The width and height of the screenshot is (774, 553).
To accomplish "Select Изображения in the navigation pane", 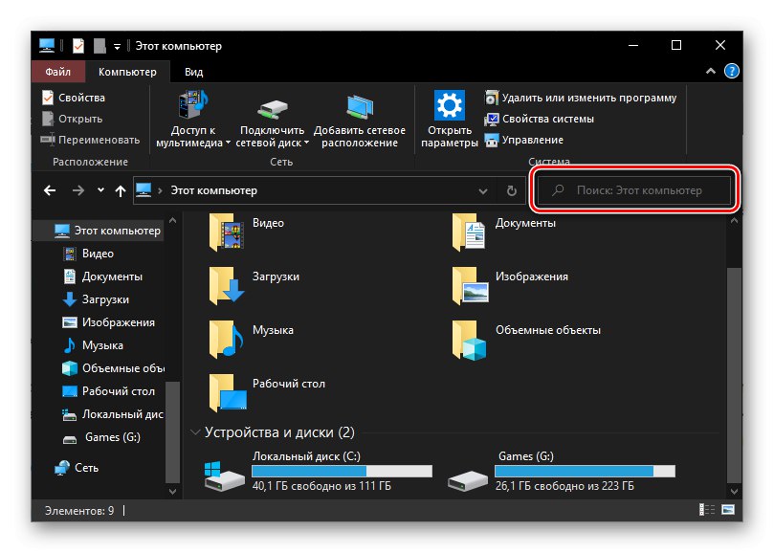I will point(109,322).
